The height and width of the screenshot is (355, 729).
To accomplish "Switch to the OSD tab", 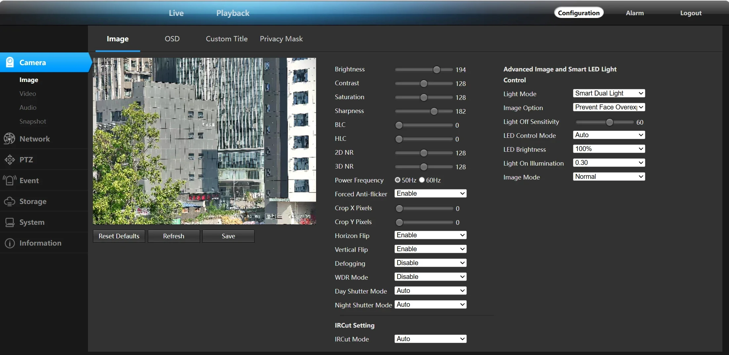I will click(x=172, y=39).
